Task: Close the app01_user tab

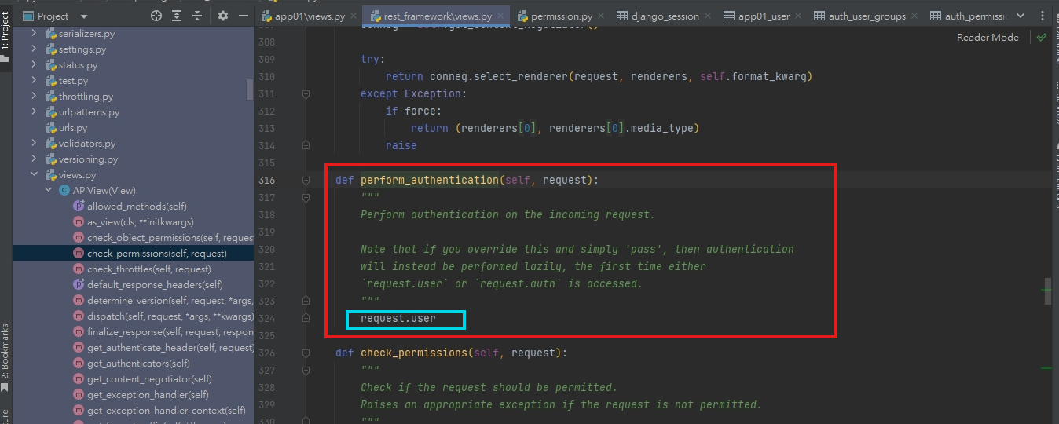Action: [x=800, y=16]
